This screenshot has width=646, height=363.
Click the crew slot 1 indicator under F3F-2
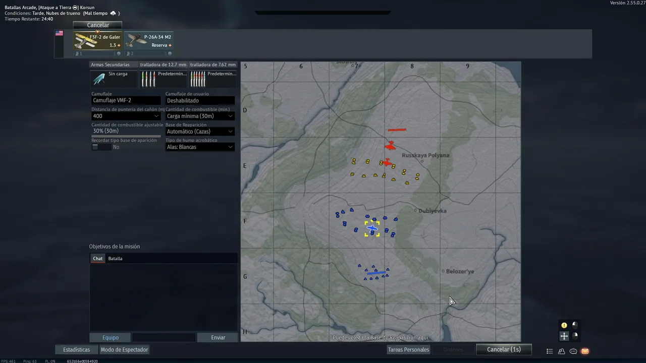point(79,53)
